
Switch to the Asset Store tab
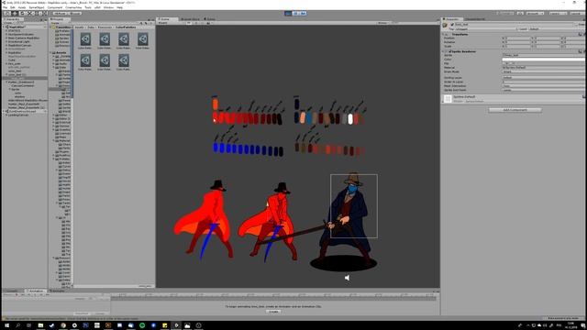(190, 18)
